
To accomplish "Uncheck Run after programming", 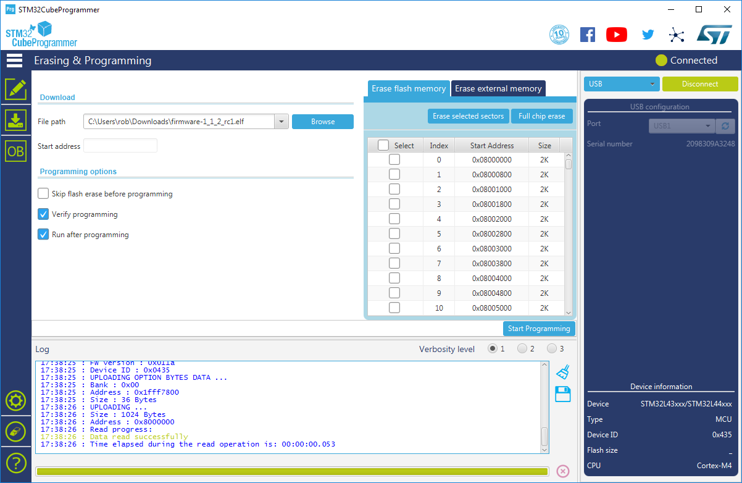I will coord(43,235).
